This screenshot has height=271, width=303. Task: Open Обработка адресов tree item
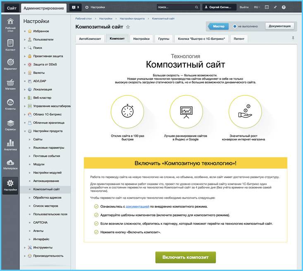47,197
